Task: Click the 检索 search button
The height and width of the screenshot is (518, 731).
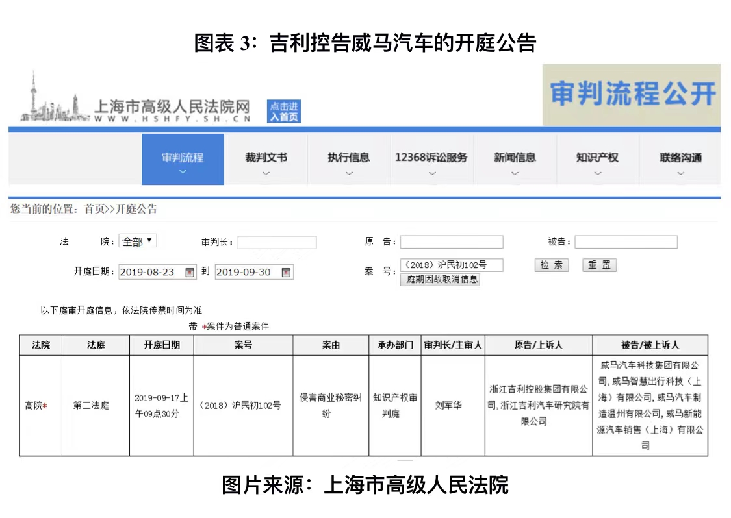Action: point(551,265)
